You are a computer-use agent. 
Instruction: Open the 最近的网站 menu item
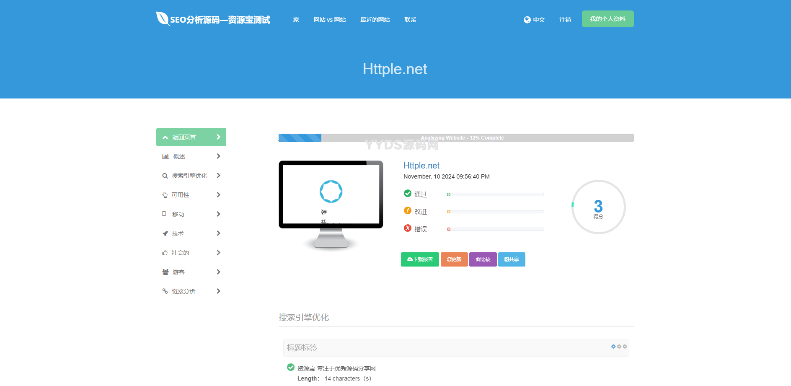(x=375, y=20)
